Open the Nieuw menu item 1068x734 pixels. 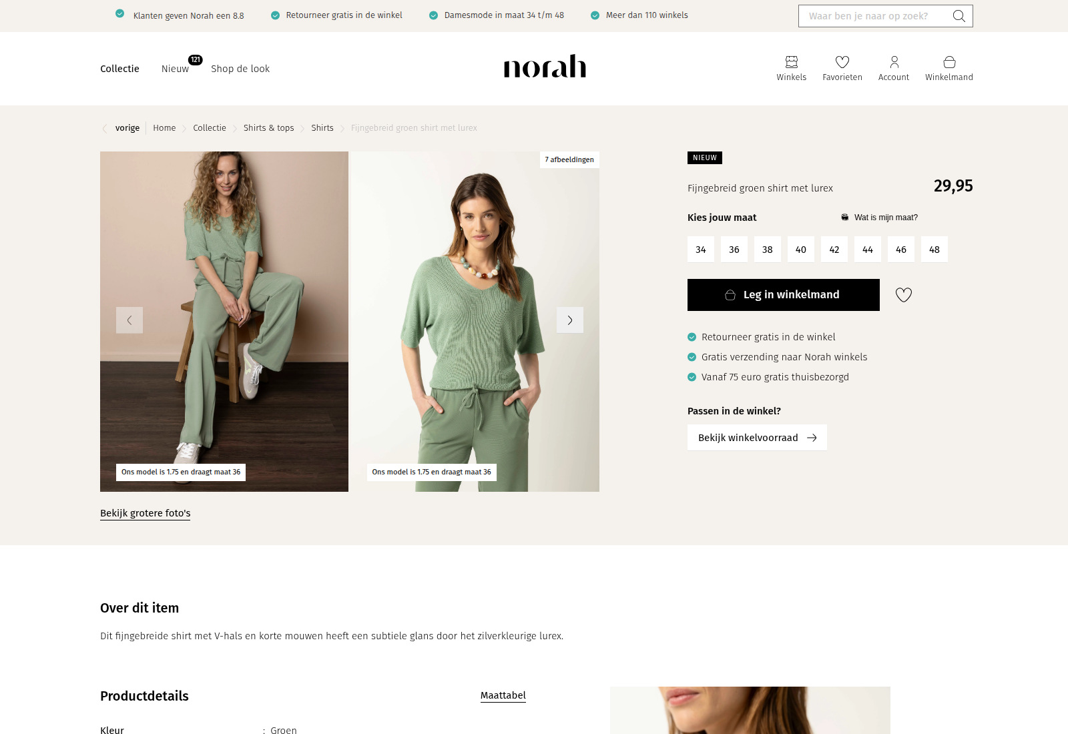[175, 69]
